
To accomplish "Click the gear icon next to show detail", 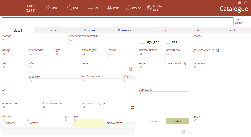I will click(x=130, y=123).
